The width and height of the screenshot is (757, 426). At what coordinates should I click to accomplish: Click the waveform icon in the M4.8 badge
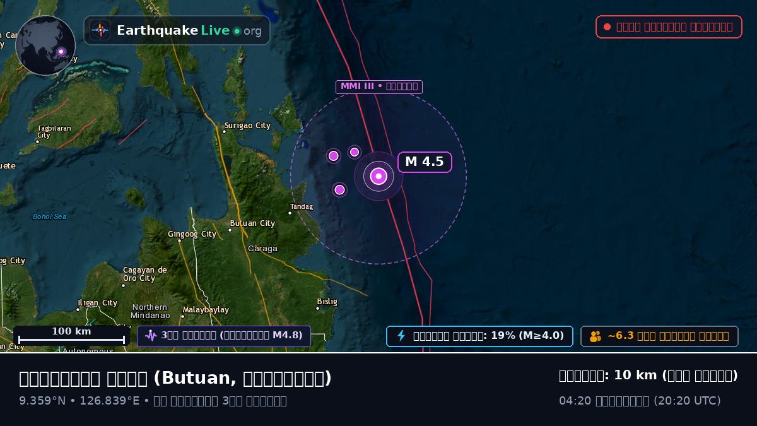click(x=151, y=336)
